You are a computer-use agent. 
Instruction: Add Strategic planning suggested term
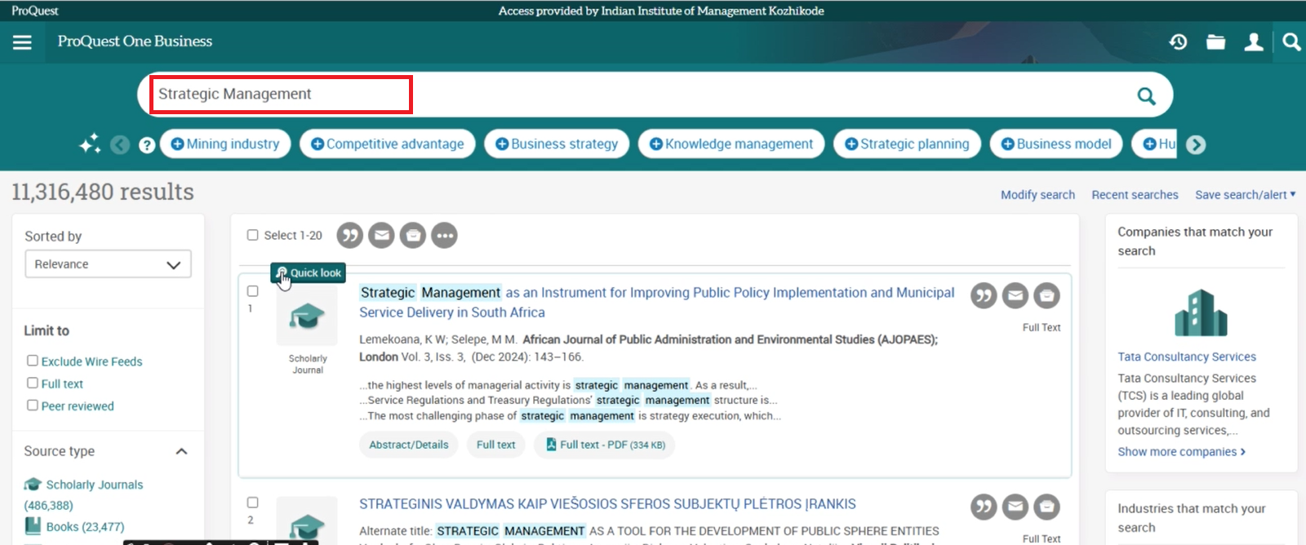click(x=906, y=144)
